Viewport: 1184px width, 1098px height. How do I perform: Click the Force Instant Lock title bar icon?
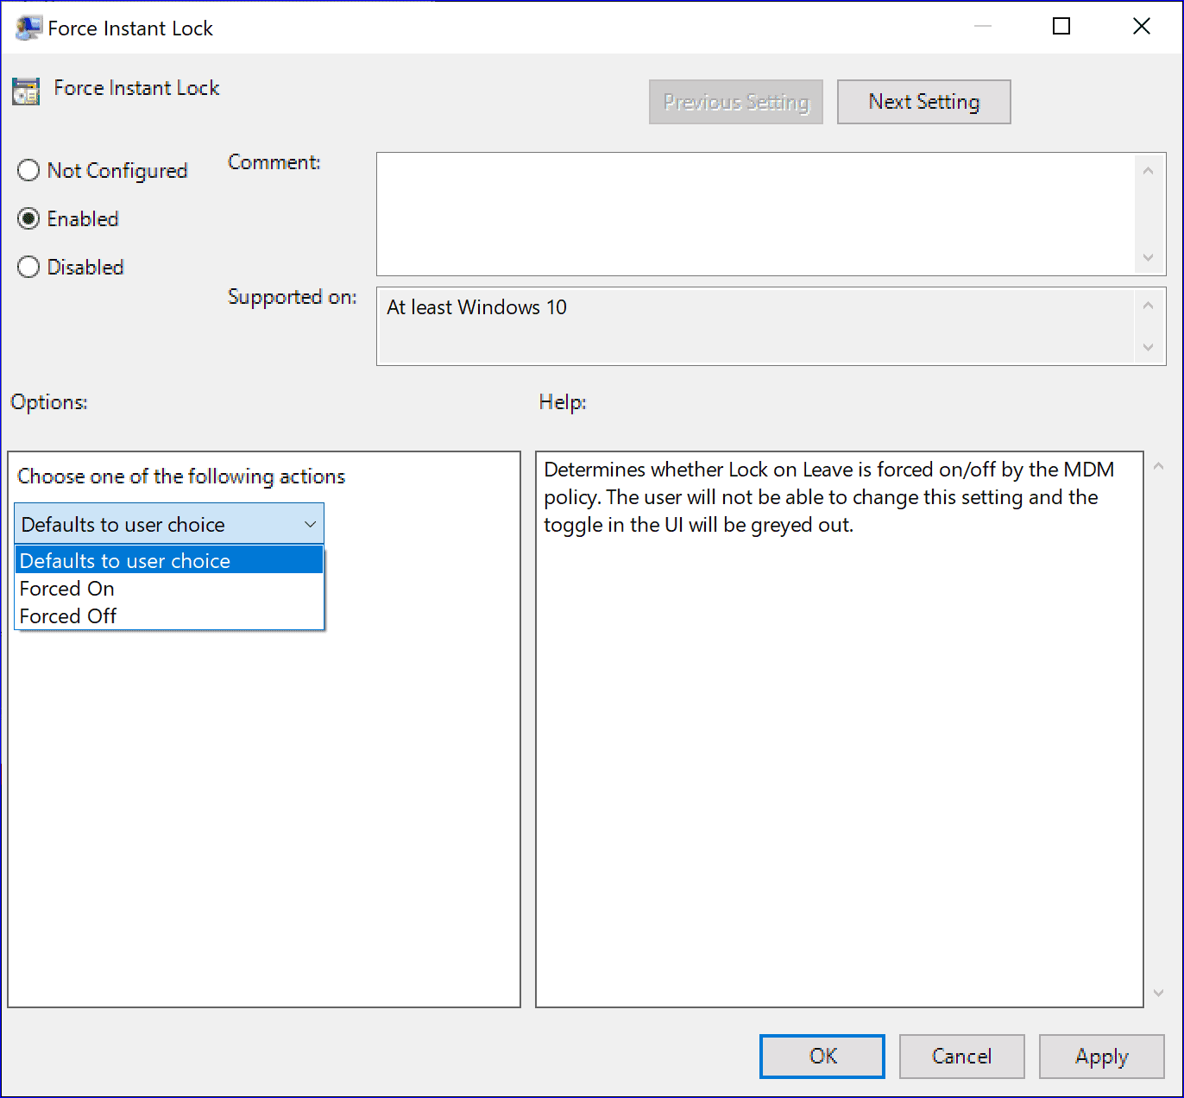pyautogui.click(x=28, y=28)
